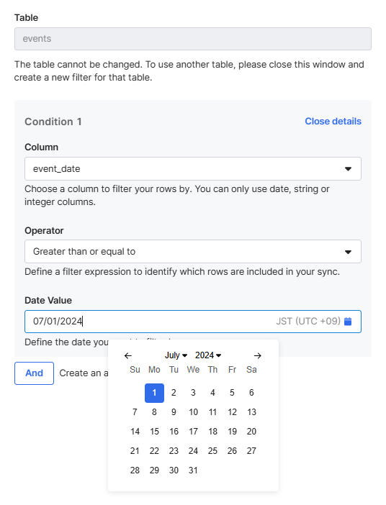Image resolution: width=386 pixels, height=505 pixels.
Task: Choose July 10 in the date picker
Action: pos(193,412)
